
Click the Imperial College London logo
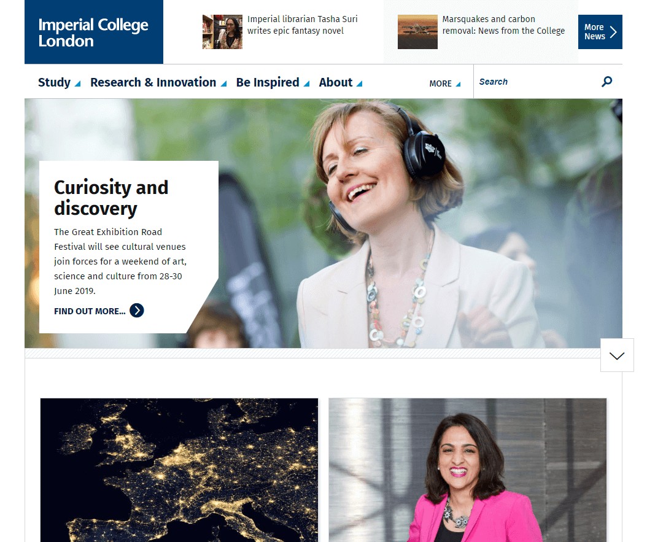click(x=94, y=32)
